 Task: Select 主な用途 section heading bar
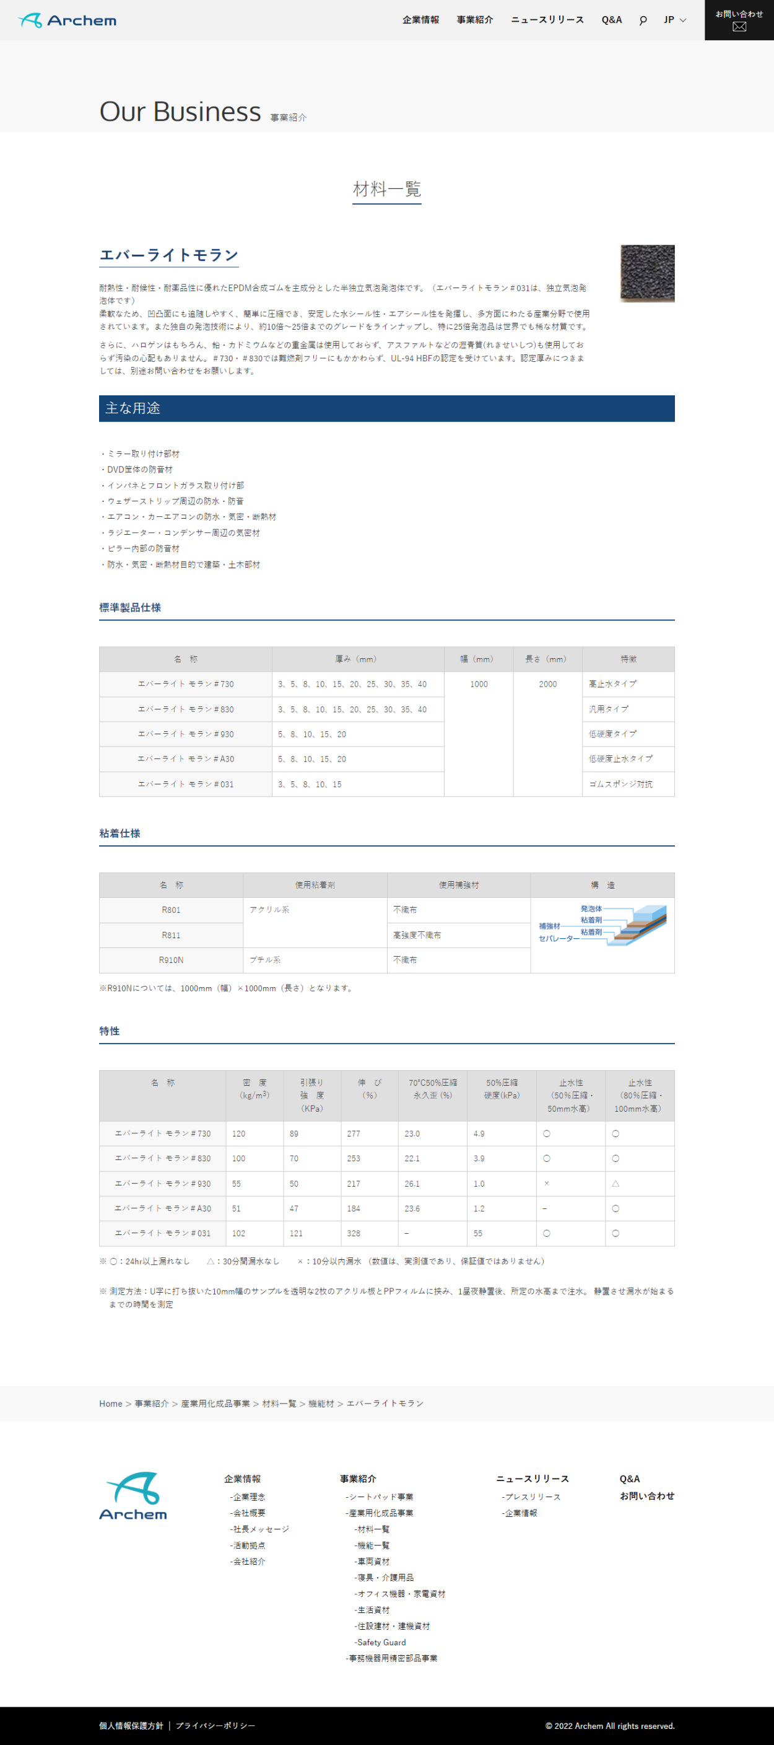(x=386, y=408)
